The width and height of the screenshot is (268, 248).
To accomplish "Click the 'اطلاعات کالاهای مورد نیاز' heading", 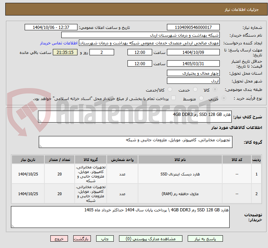I will point(237,128).
